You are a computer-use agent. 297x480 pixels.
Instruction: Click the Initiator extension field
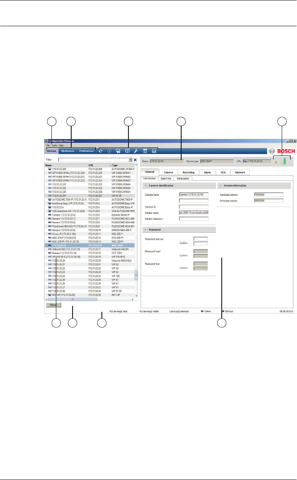click(x=193, y=219)
